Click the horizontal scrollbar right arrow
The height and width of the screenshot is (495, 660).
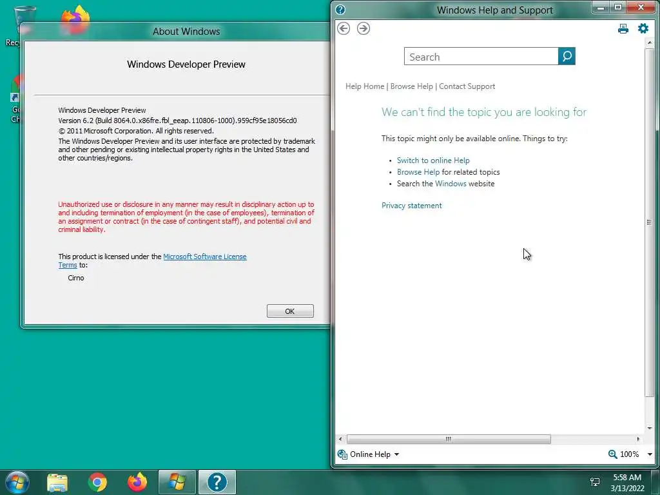tap(638, 439)
